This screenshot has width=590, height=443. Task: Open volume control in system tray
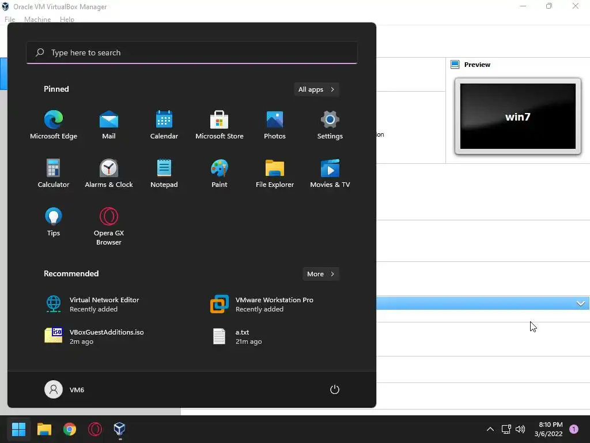[520, 429]
